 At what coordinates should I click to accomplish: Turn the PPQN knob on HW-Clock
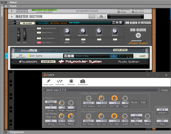click(x=67, y=31)
